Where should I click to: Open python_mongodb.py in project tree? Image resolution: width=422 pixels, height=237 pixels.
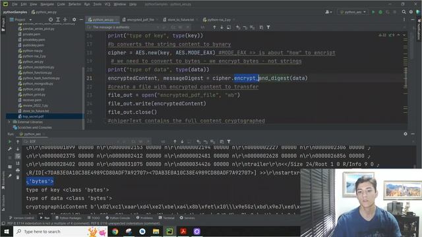pos(38,84)
